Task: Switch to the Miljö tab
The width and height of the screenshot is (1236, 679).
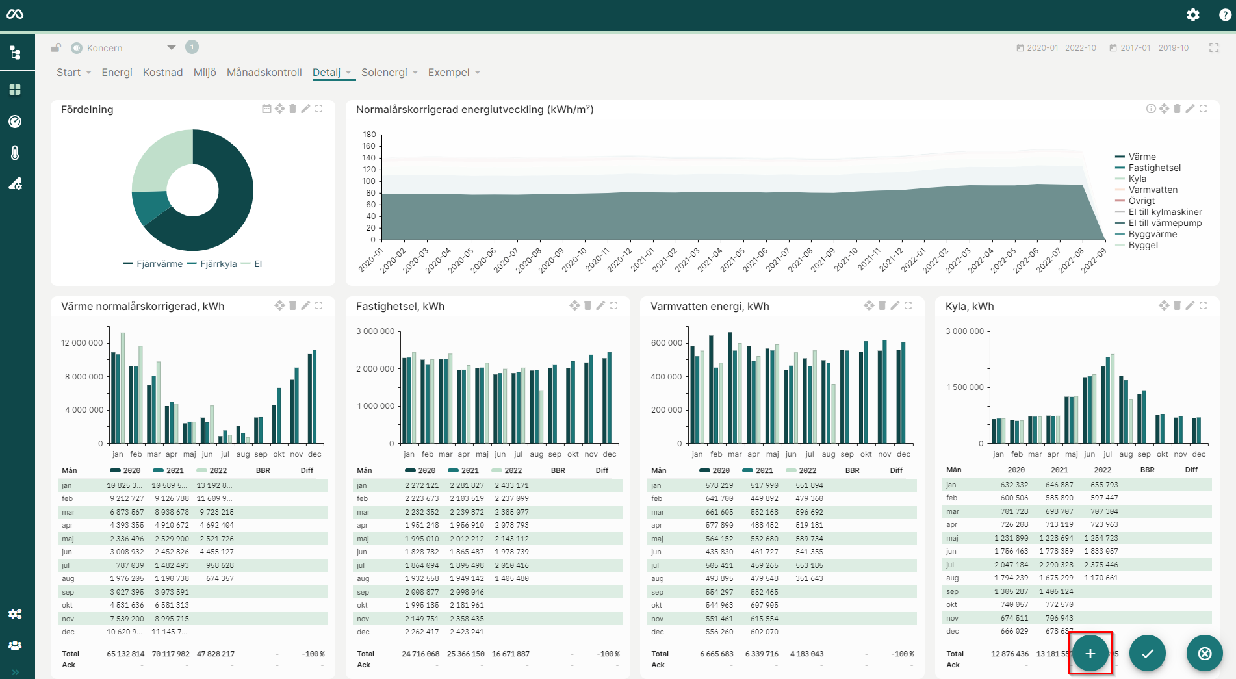Action: [205, 72]
